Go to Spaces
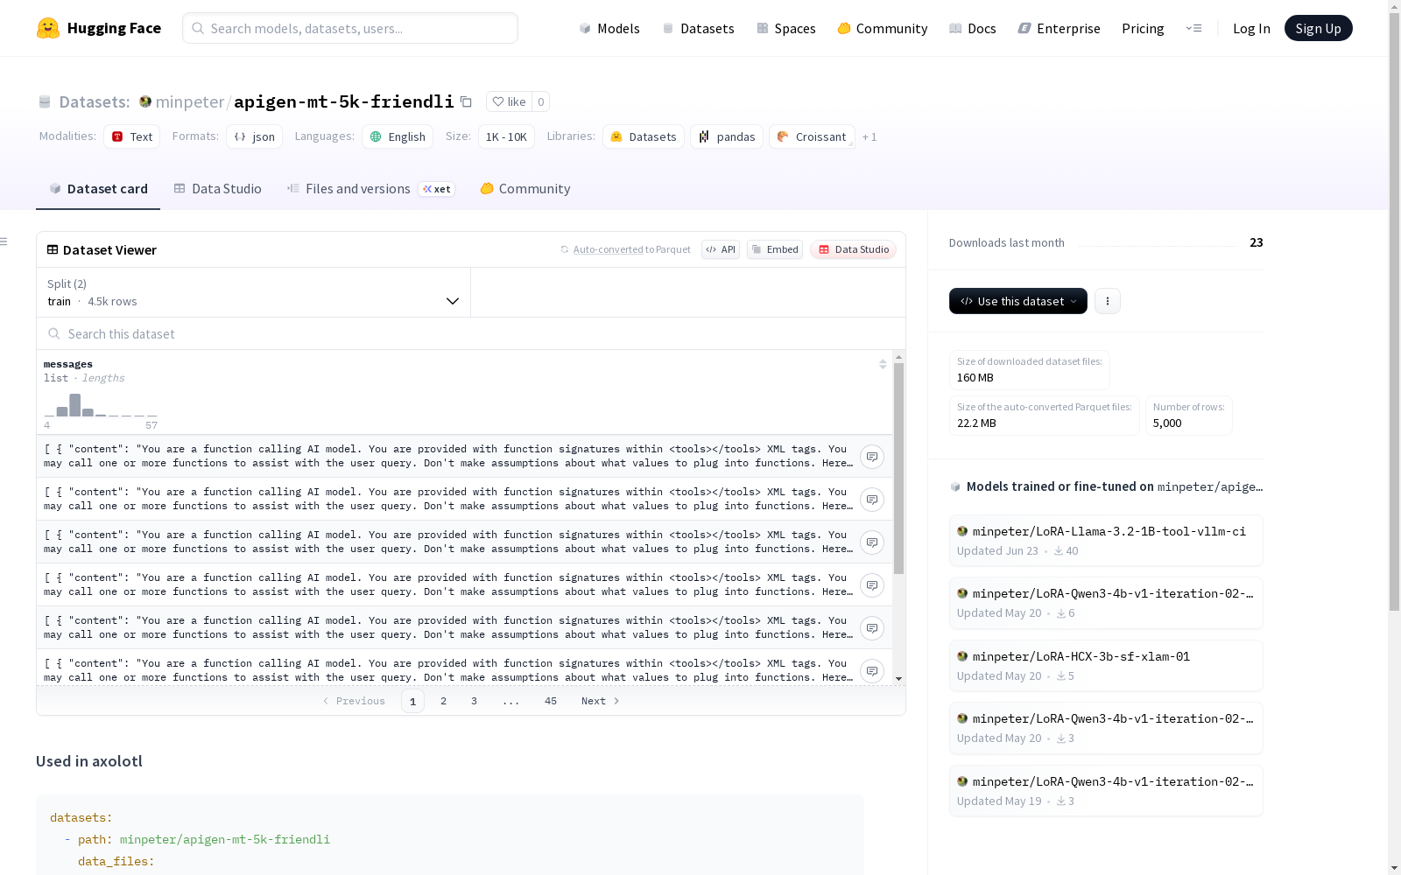Viewport: 1401px width, 875px height. tap(786, 28)
